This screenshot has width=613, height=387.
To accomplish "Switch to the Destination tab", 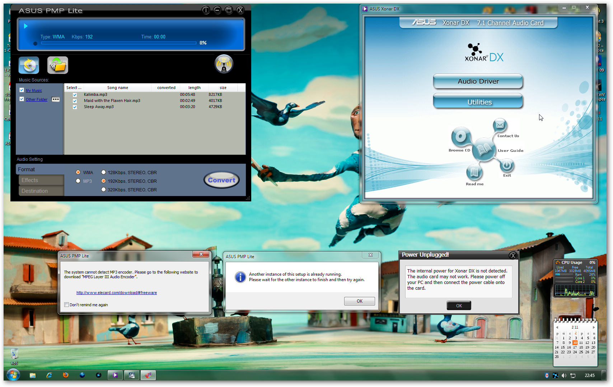I will click(41, 191).
